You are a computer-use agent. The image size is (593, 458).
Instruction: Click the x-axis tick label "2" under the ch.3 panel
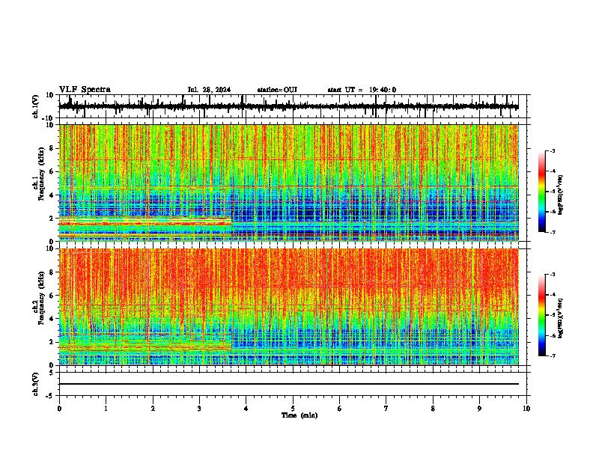(153, 409)
